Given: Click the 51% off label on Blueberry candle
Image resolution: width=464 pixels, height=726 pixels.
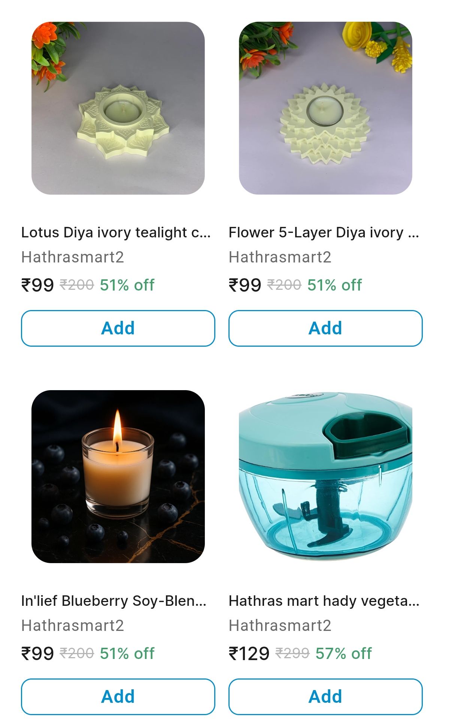Looking at the screenshot, I should [x=127, y=654].
